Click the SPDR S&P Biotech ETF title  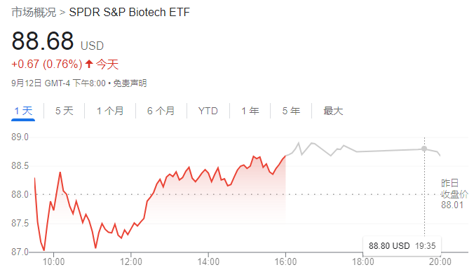[x=130, y=13]
